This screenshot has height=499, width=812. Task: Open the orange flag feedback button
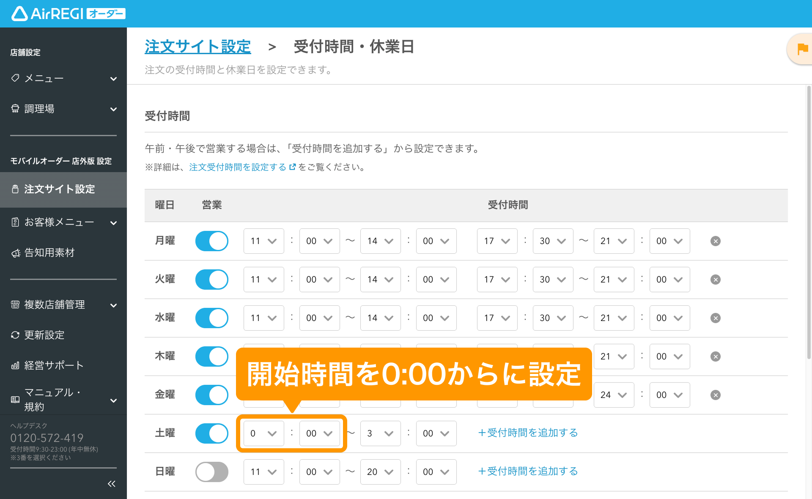click(x=801, y=49)
